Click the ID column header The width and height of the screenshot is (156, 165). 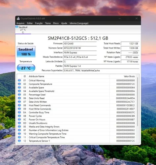click(25, 76)
